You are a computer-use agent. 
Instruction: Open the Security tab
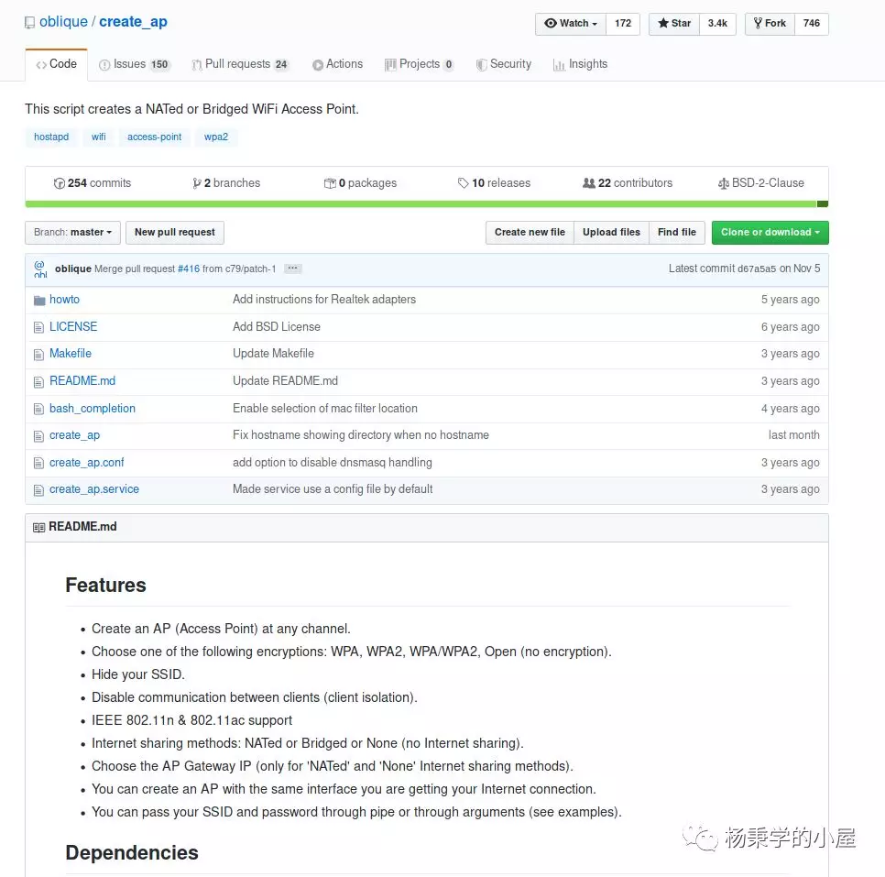[504, 64]
